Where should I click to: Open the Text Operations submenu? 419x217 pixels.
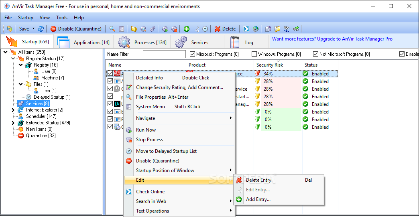click(x=180, y=211)
